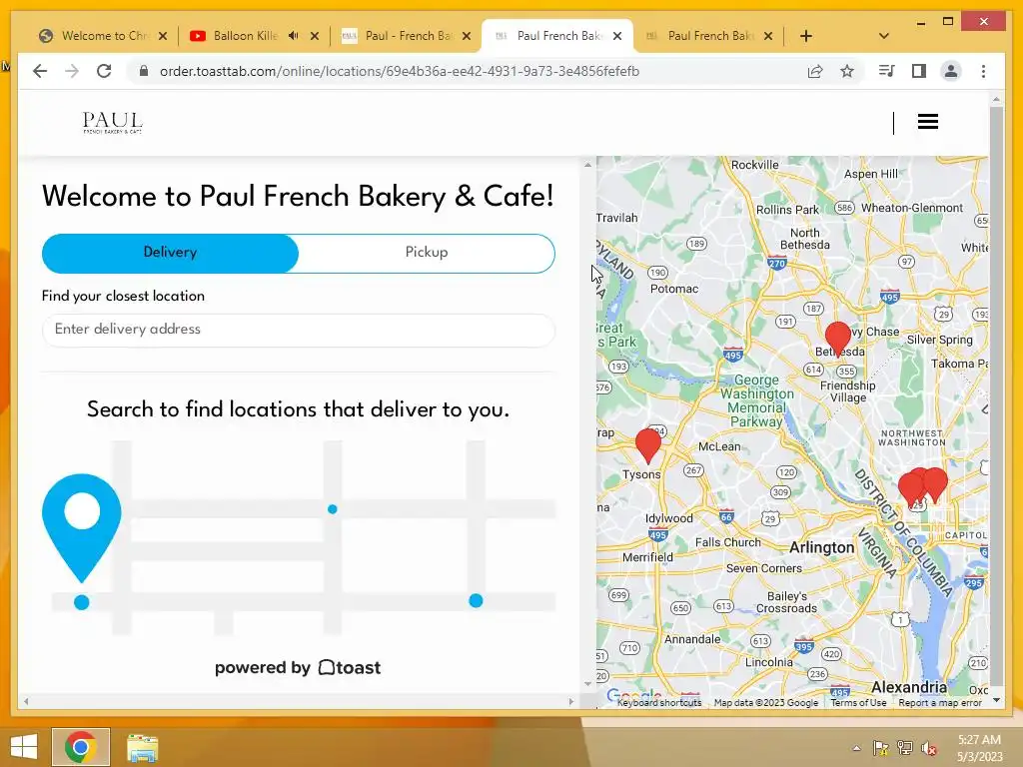Click Chrome icon in the taskbar
Screen dimensions: 1023x767
pos(81,747)
